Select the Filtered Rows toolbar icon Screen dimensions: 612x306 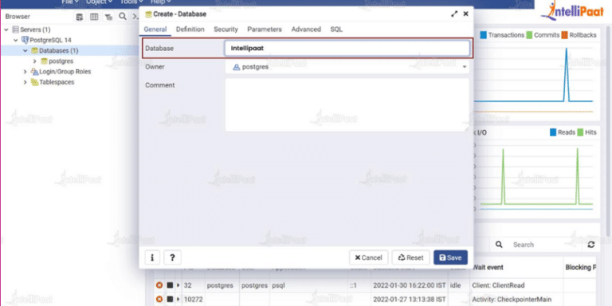coord(108,17)
